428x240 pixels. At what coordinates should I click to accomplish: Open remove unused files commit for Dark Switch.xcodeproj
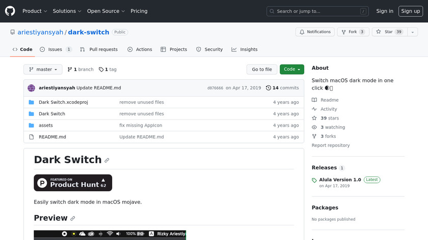point(142,102)
